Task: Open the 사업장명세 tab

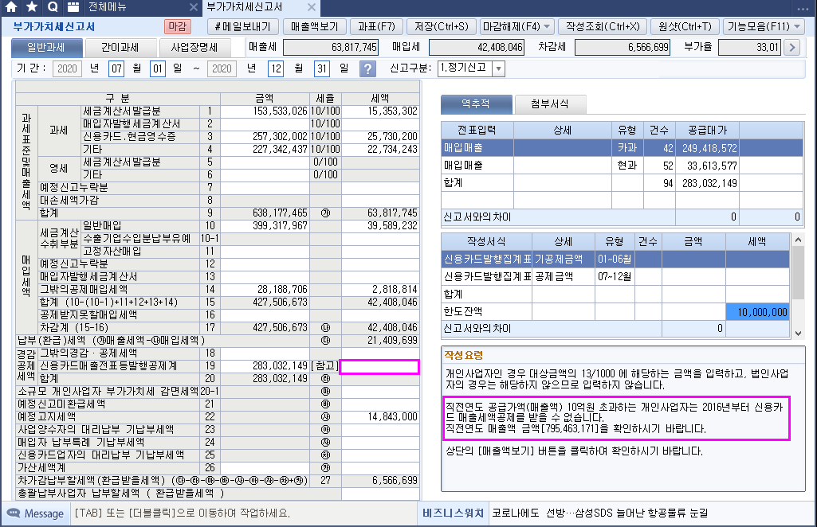Action: tap(194, 47)
